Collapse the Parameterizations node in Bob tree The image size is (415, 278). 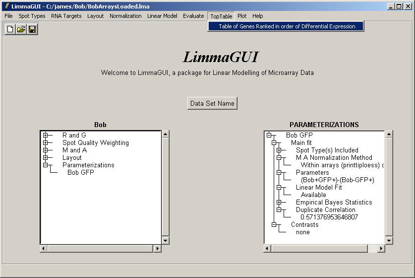pyautogui.click(x=46, y=165)
